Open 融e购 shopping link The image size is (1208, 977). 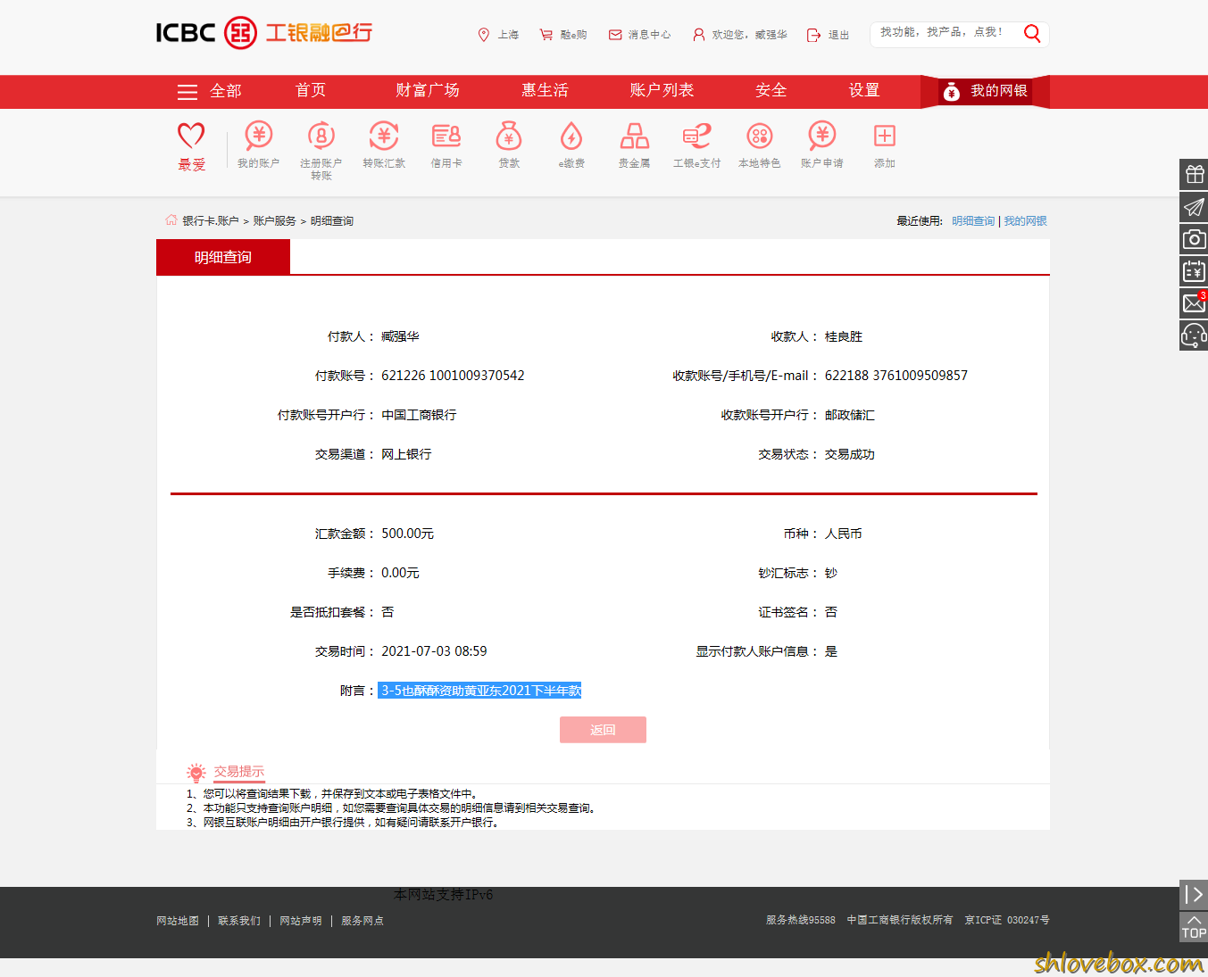562,35
